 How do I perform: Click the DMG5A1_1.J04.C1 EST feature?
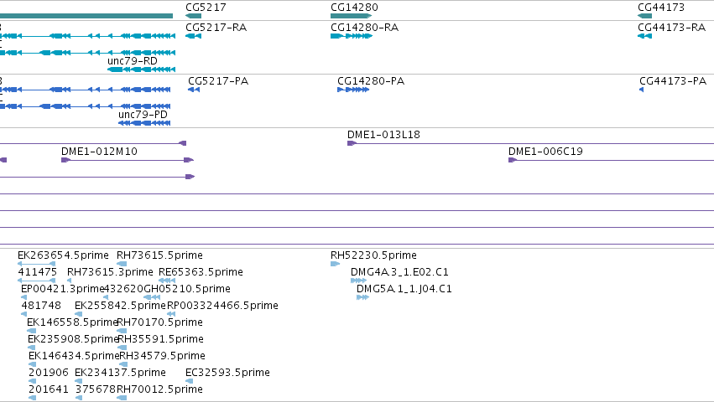[x=362, y=297]
